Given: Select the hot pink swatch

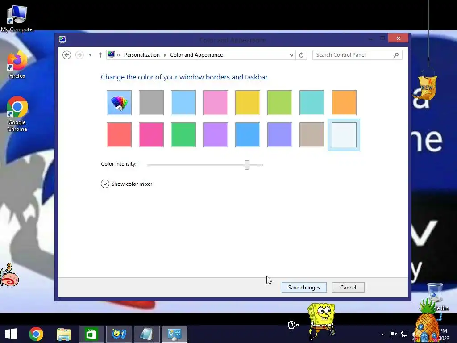Looking at the screenshot, I should pyautogui.click(x=151, y=135).
